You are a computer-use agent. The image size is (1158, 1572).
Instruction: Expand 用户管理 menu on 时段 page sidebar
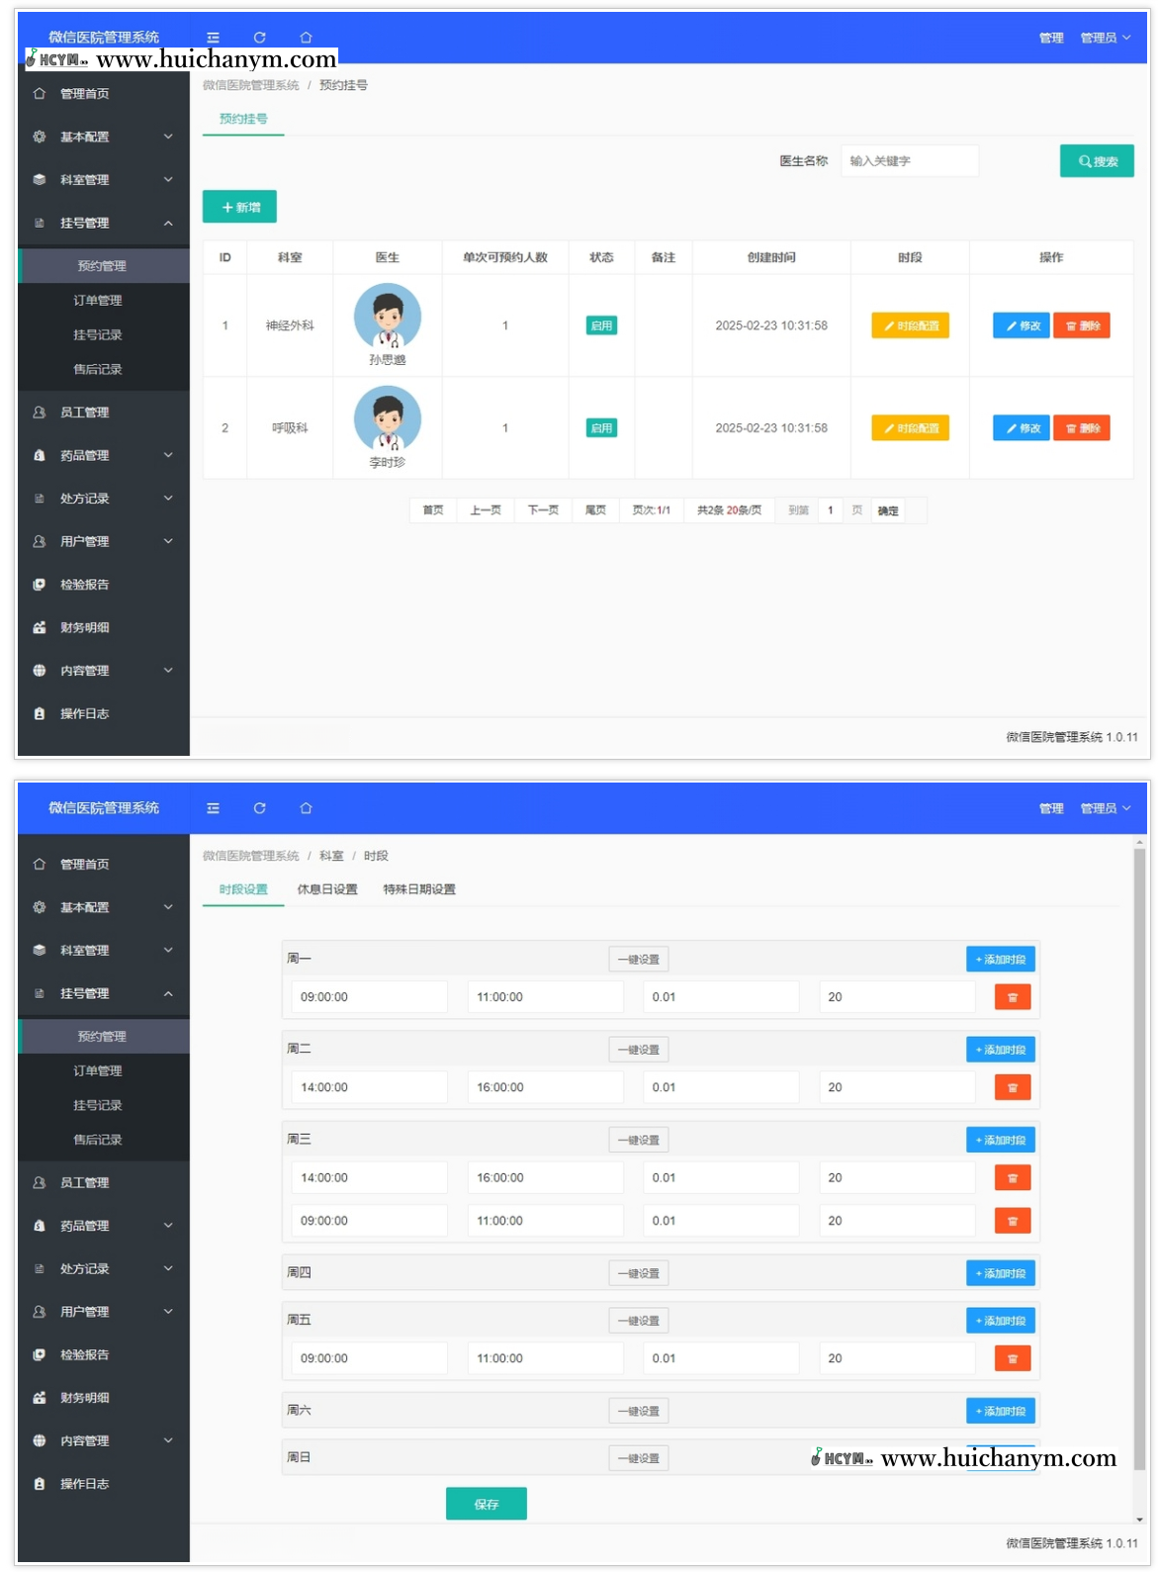[104, 1312]
